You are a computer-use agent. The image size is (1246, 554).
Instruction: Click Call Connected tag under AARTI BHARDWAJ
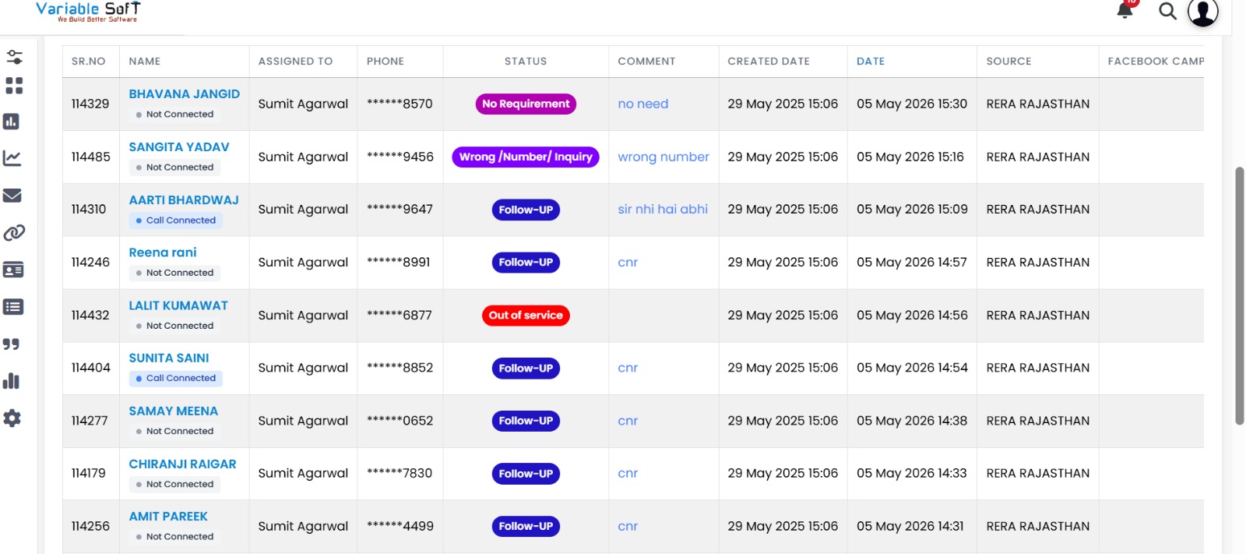[x=176, y=221]
